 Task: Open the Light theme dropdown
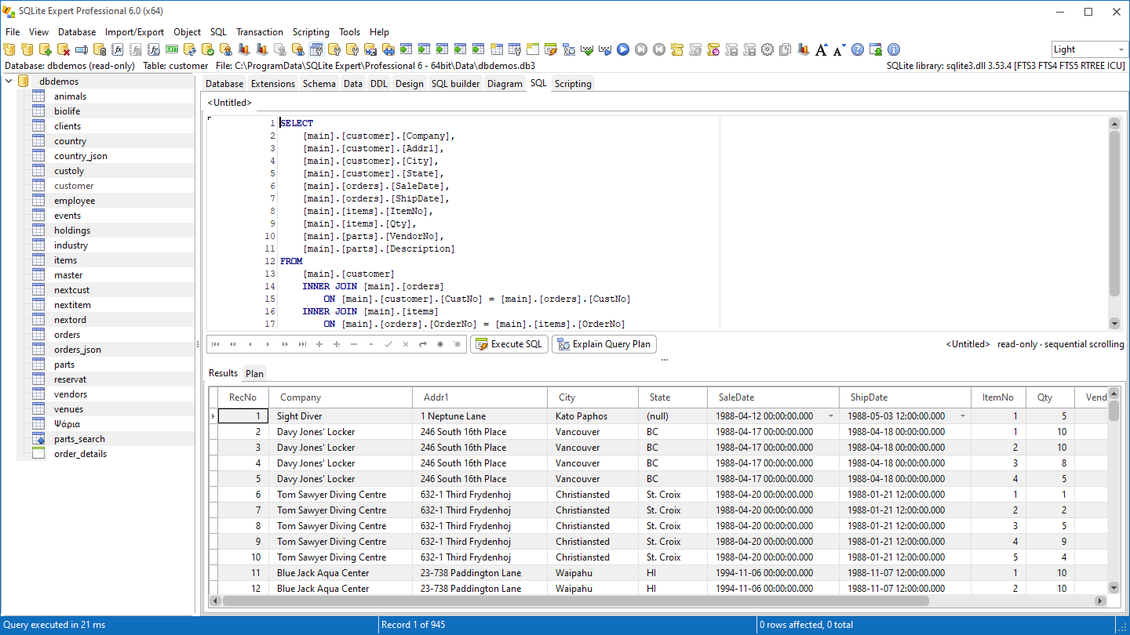click(x=1121, y=49)
